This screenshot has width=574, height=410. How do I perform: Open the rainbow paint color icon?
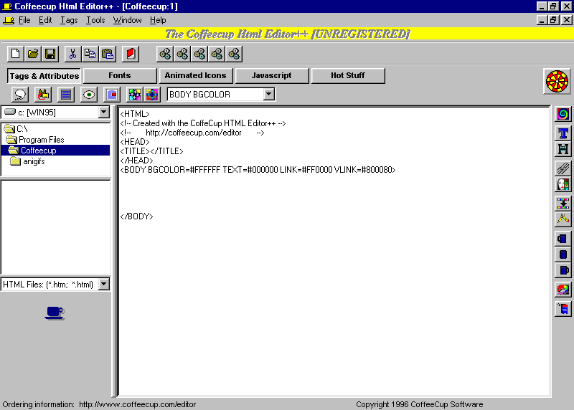pyautogui.click(x=563, y=290)
